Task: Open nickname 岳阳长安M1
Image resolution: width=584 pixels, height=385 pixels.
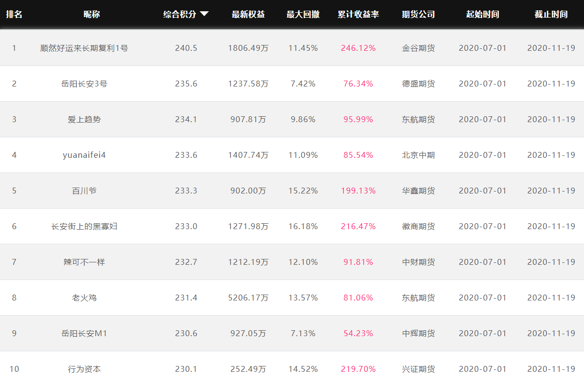Action: pyautogui.click(x=84, y=333)
